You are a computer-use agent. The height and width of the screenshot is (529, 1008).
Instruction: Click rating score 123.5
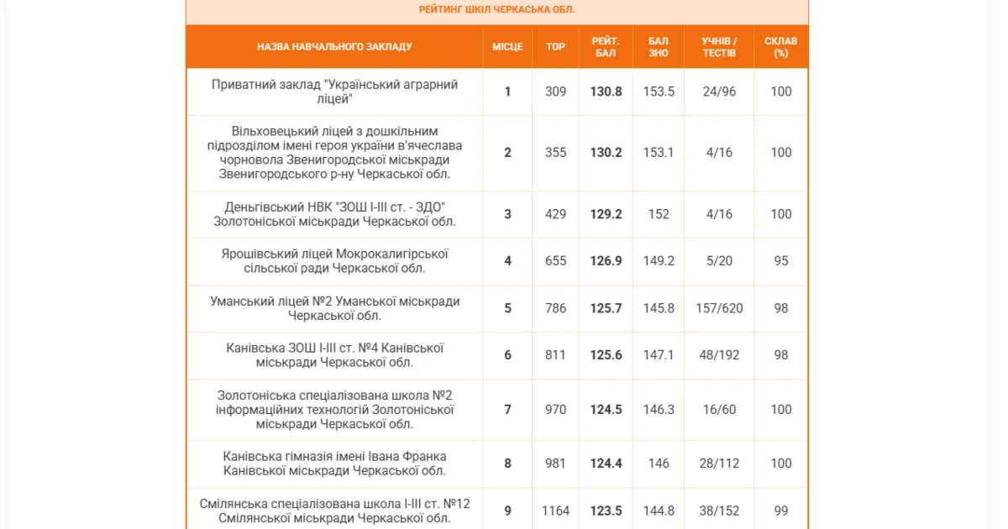pyautogui.click(x=606, y=511)
